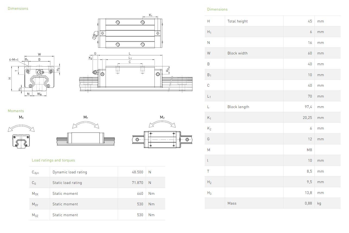Click the '530' value in the M0Y row
This screenshot has width=349, height=233.
click(x=140, y=204)
